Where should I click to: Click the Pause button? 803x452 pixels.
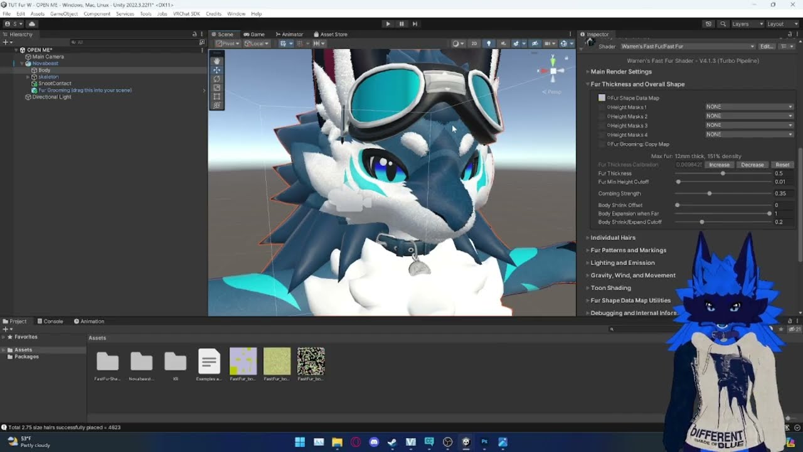point(401,24)
